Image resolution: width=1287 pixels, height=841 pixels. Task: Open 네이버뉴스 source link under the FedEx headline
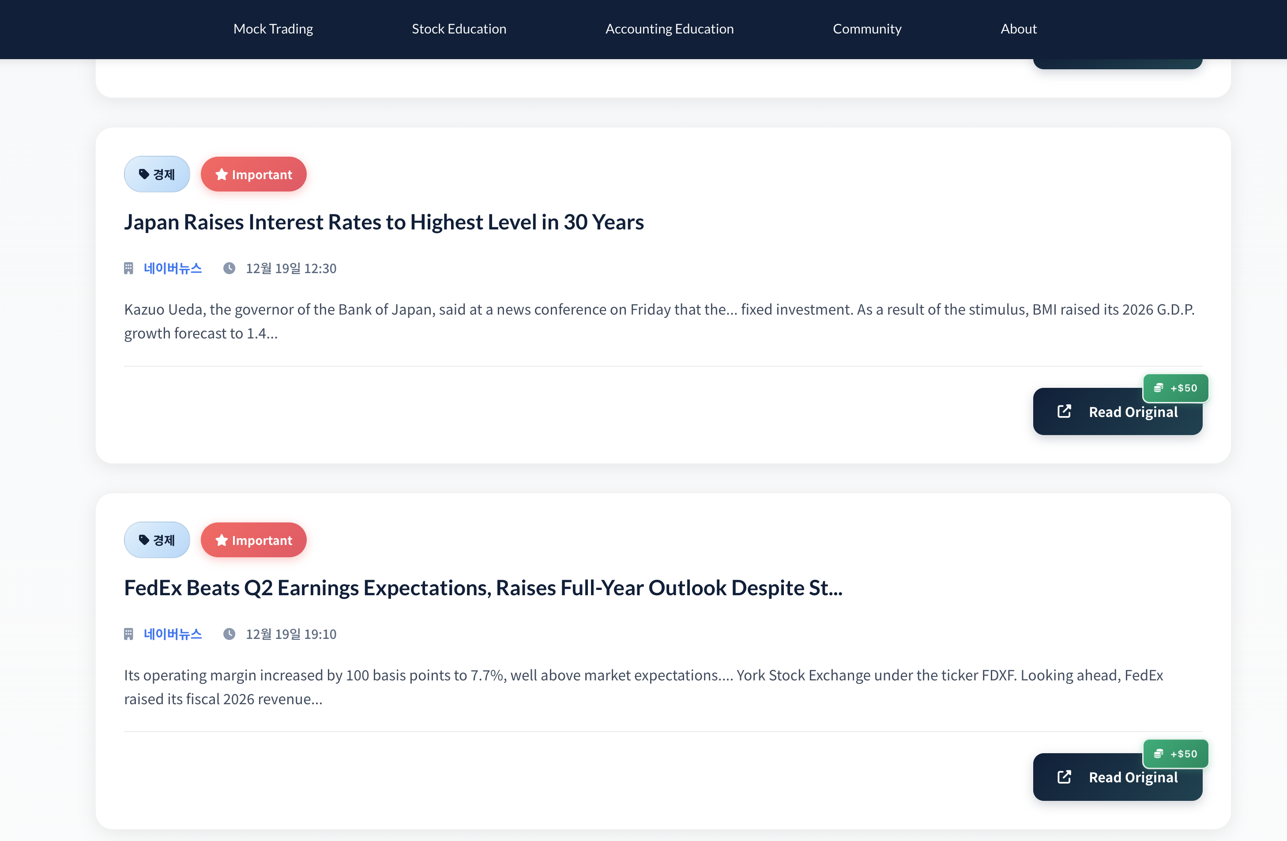(173, 634)
